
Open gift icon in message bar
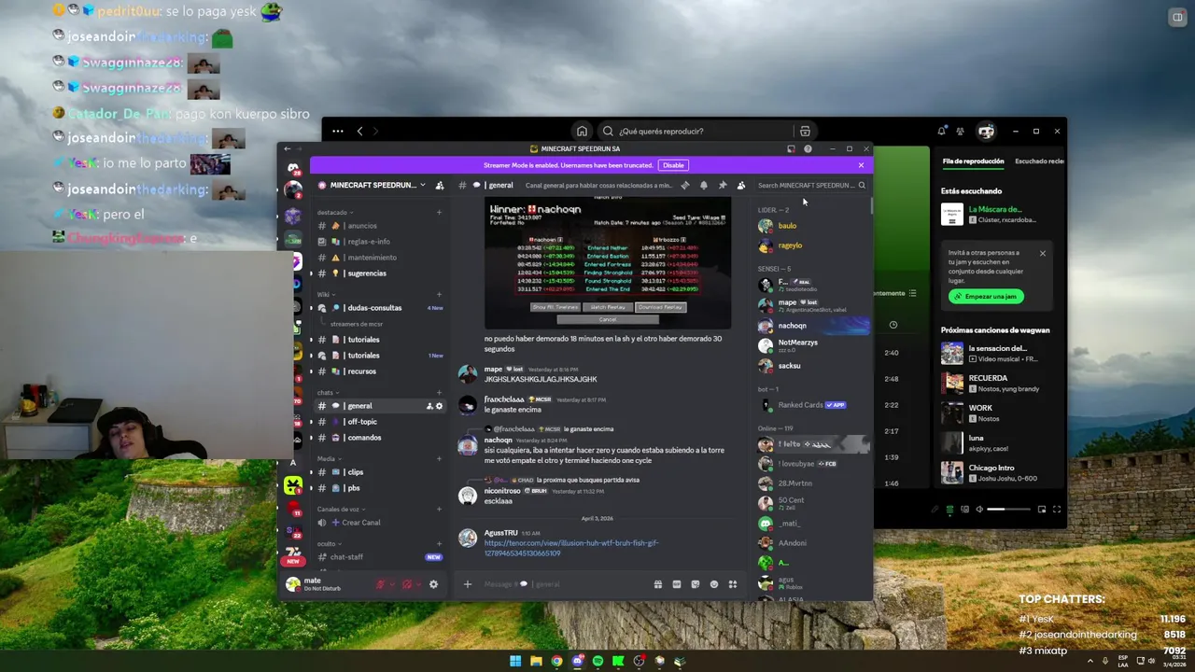[x=658, y=584]
